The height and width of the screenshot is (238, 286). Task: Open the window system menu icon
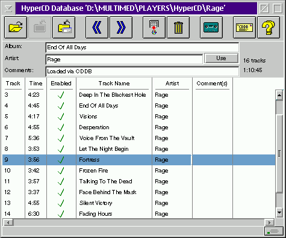(8, 8)
